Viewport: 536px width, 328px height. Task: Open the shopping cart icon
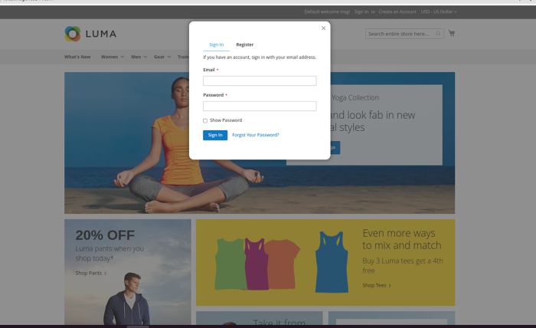[x=452, y=33]
